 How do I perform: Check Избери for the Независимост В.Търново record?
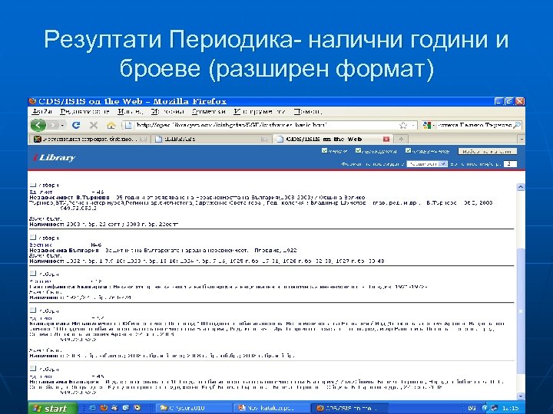click(x=33, y=185)
